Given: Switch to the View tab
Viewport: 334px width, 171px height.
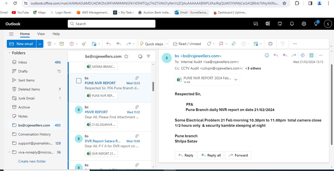Looking at the screenshot, I should click(x=41, y=34).
